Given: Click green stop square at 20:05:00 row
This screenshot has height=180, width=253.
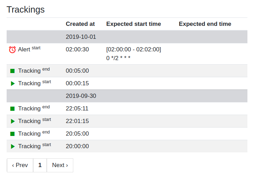Looking at the screenshot, I should click(13, 134).
